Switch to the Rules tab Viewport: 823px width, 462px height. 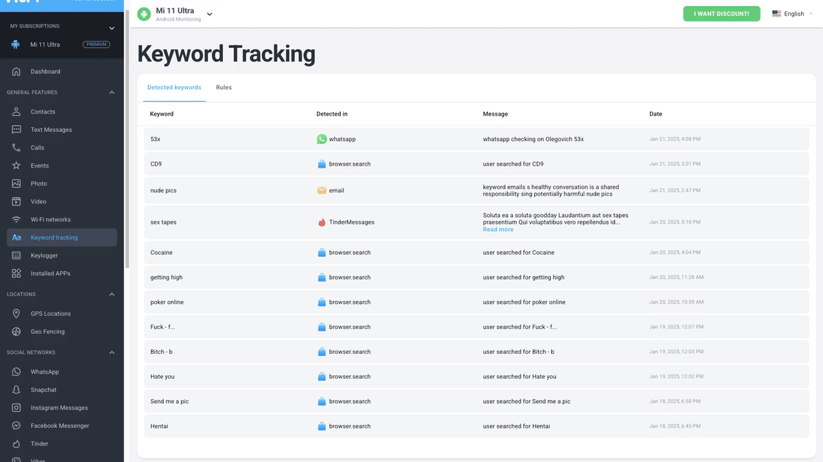tap(224, 88)
